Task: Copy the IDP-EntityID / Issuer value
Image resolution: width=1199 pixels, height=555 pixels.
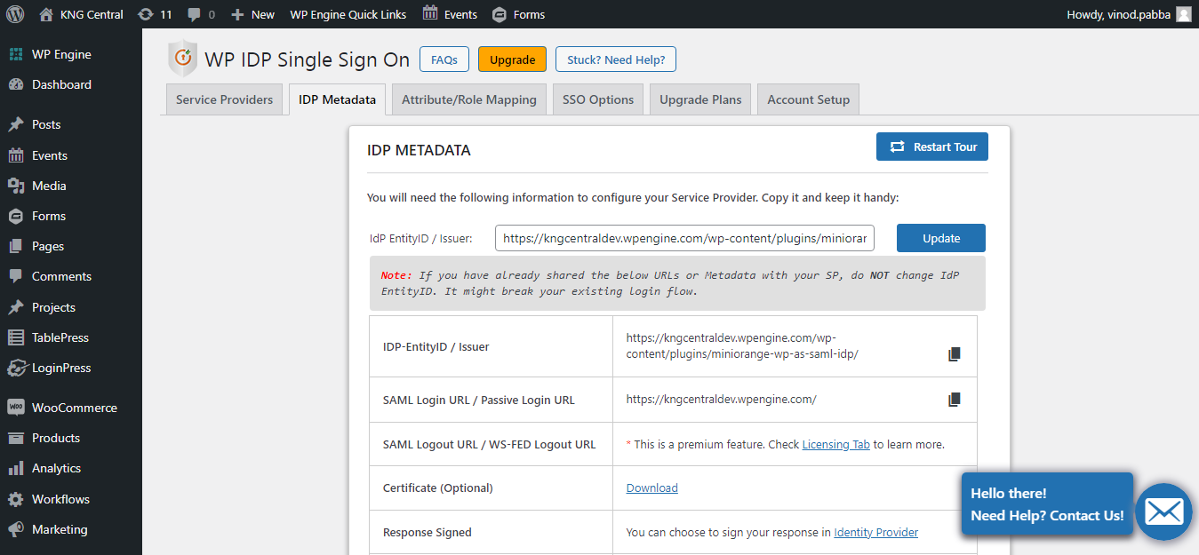Action: 955,354
